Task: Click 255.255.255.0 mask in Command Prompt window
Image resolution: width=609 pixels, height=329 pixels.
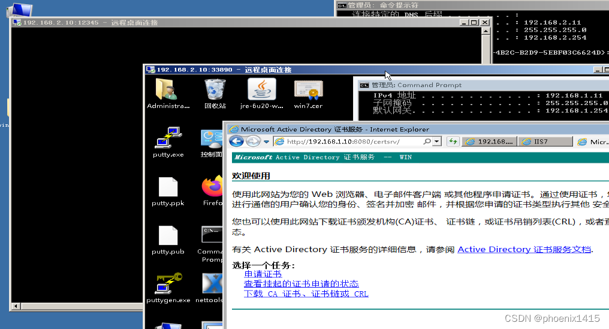Action: (x=577, y=103)
